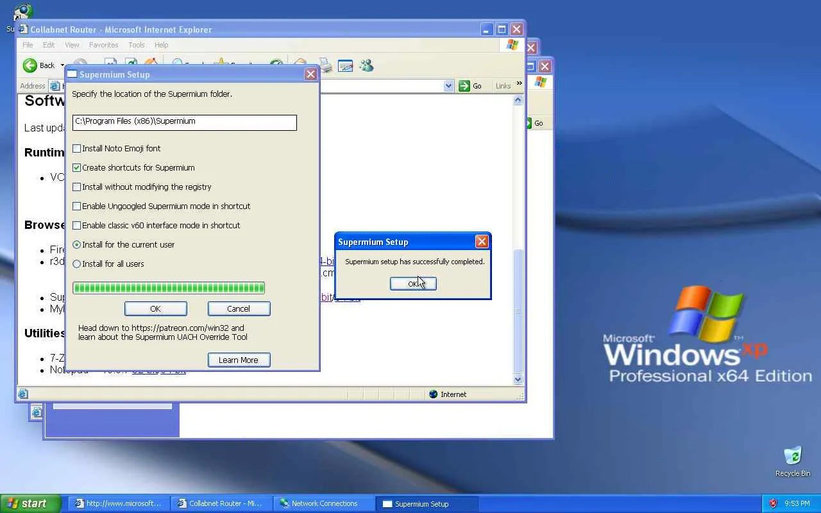821x513 pixels.
Task: Close the Supermium Setup installer window
Action: [311, 74]
